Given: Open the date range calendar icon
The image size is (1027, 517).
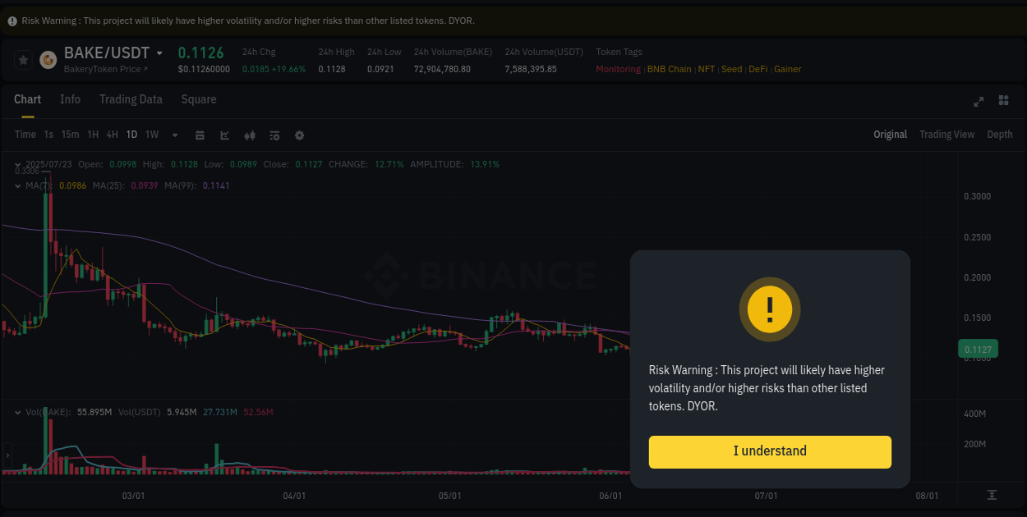Looking at the screenshot, I should [x=200, y=135].
